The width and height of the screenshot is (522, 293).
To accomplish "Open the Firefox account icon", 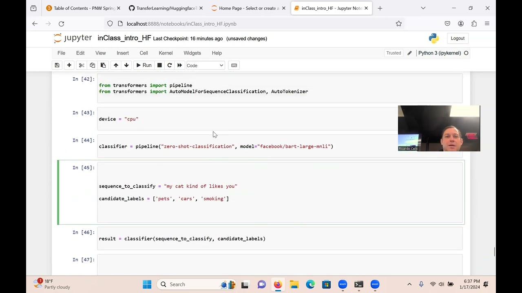I will pos(461,24).
